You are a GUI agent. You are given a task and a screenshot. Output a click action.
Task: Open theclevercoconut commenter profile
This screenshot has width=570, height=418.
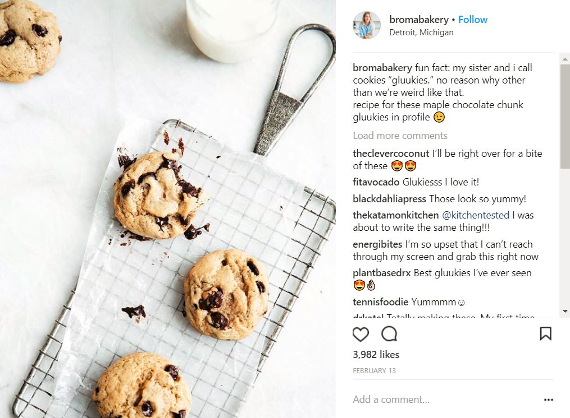391,154
